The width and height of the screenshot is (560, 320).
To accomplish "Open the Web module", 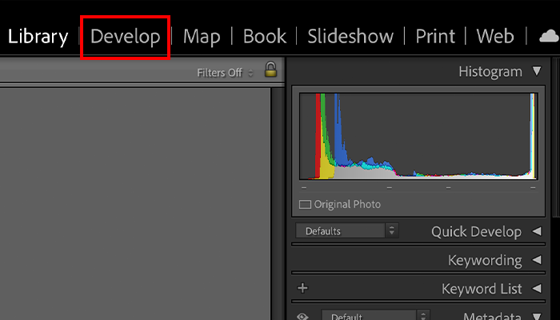I will (495, 37).
